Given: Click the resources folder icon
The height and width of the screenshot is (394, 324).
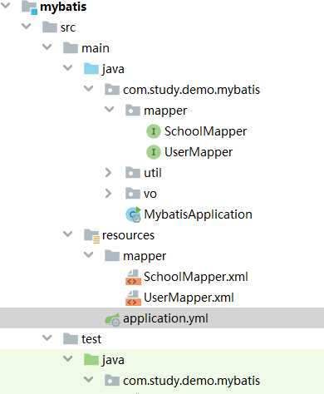Looking at the screenshot, I should [91, 236].
